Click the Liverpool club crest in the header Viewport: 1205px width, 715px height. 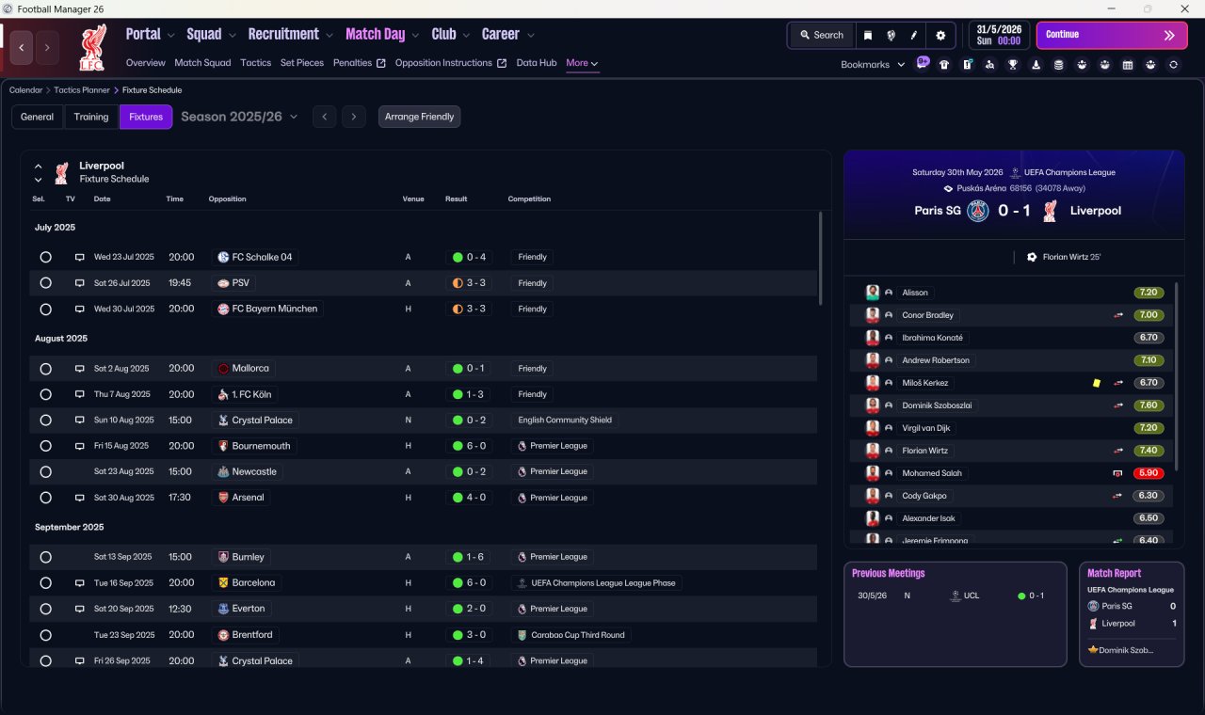coord(91,48)
